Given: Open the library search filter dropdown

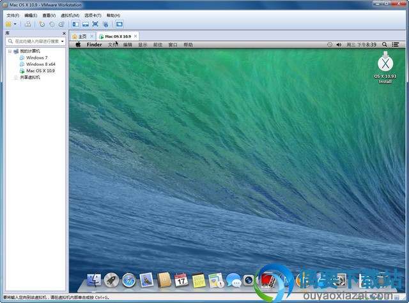Looking at the screenshot, I should [x=63, y=41].
